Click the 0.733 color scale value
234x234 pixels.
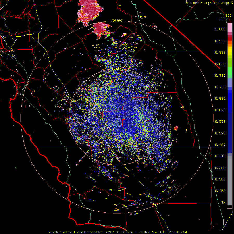220,87
